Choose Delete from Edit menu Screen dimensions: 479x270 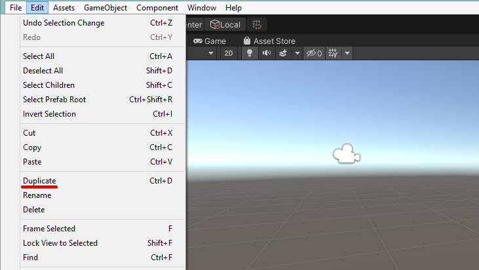click(x=103, y=210)
